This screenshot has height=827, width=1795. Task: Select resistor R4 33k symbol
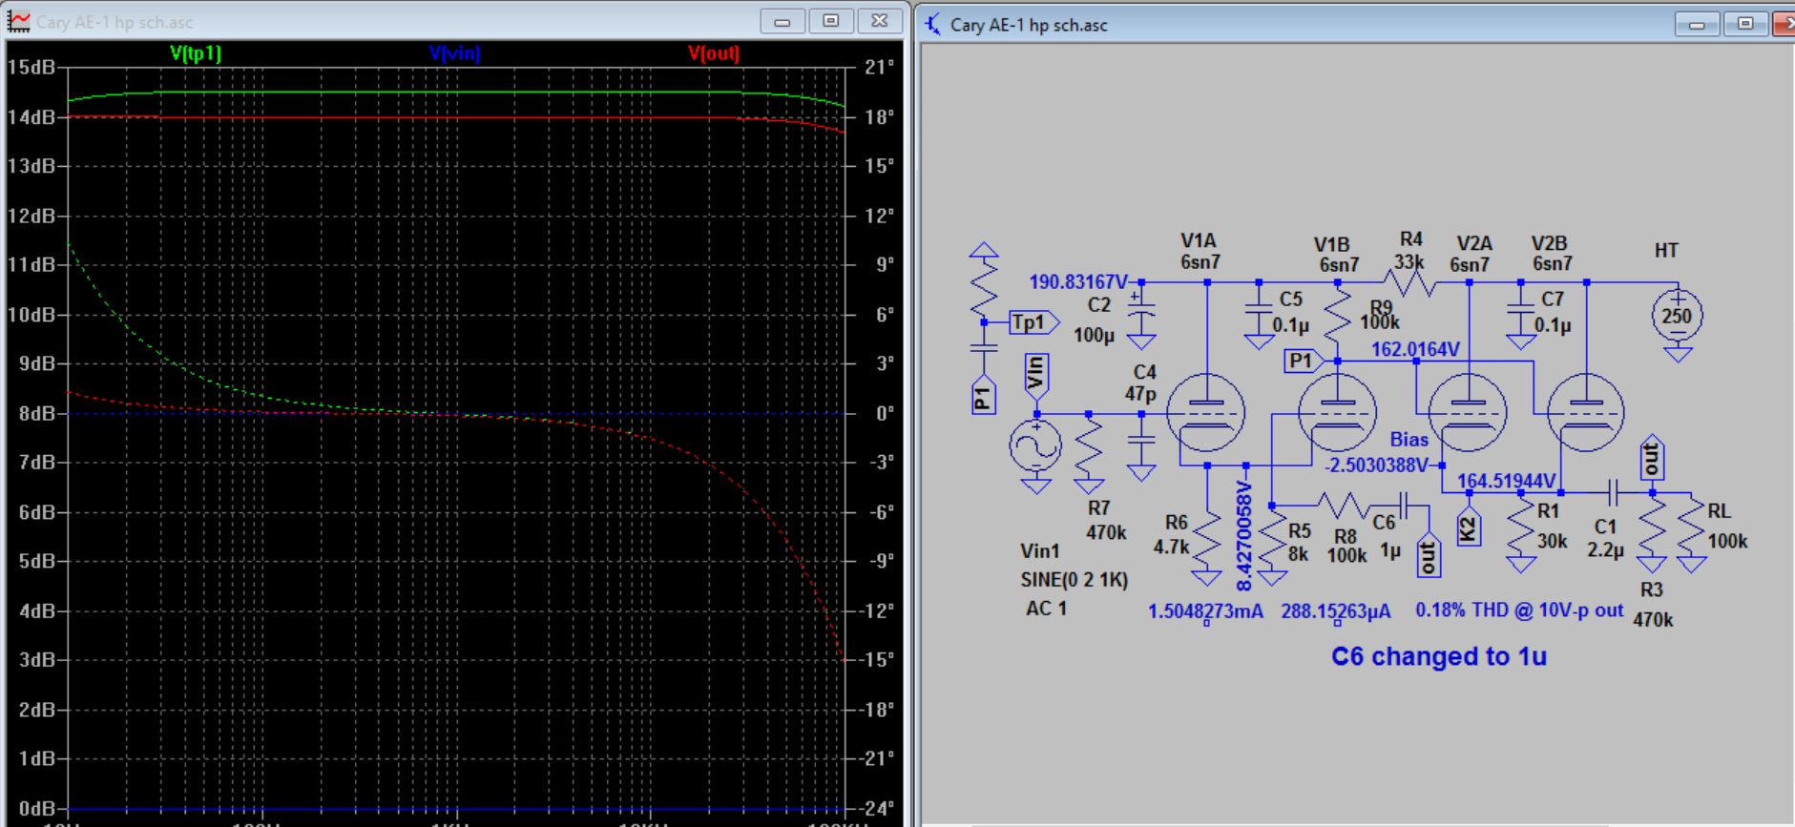[x=1409, y=282]
